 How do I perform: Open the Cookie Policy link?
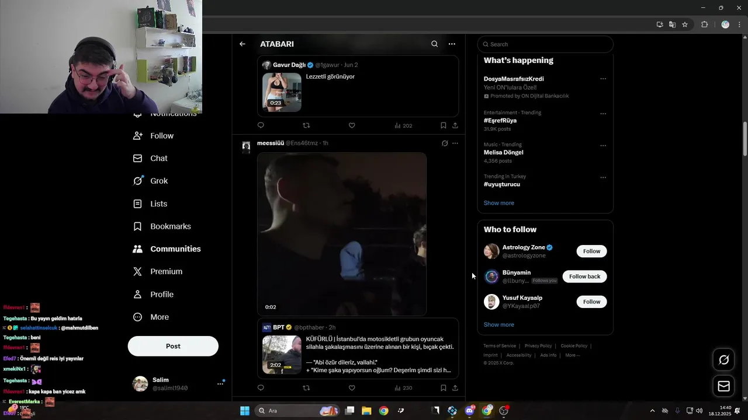pyautogui.click(x=574, y=346)
